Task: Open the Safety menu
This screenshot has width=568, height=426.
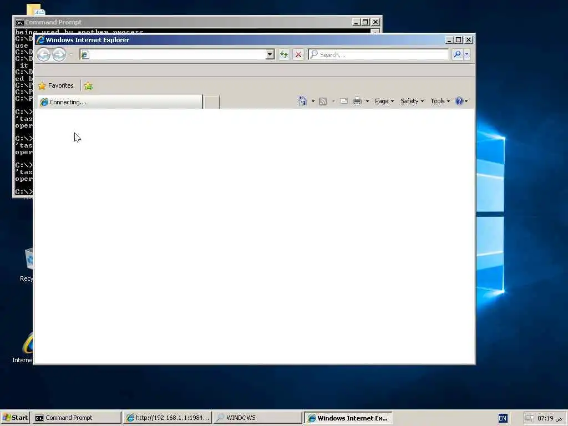Action: [412, 101]
